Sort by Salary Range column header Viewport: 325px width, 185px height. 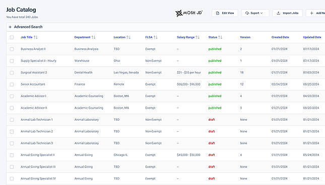point(185,37)
